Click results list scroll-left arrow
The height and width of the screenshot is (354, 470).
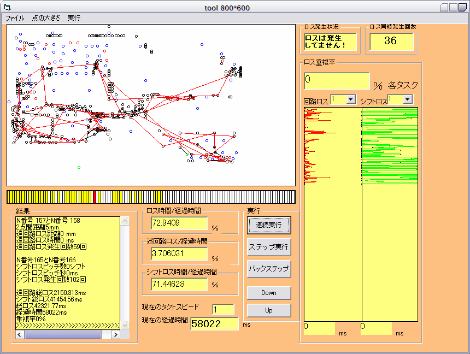pos(20,334)
